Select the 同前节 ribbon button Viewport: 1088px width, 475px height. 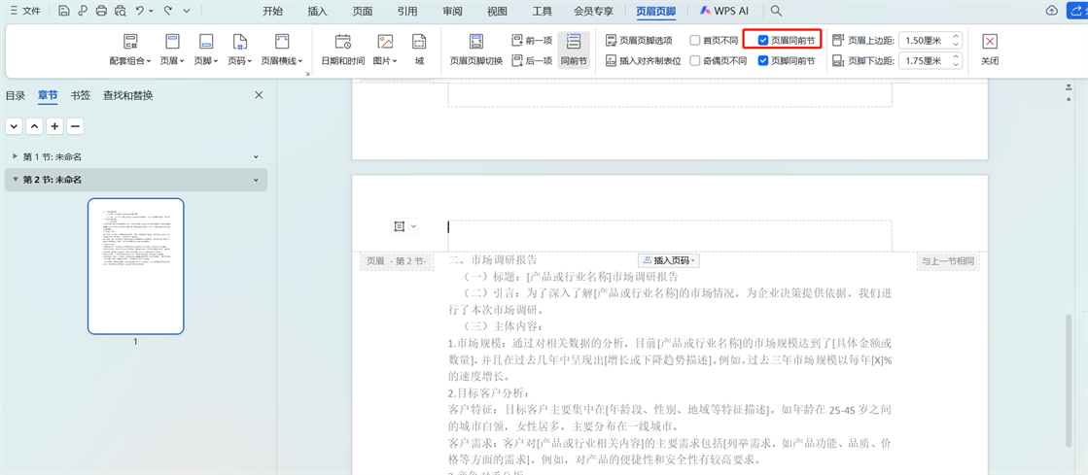[574, 50]
